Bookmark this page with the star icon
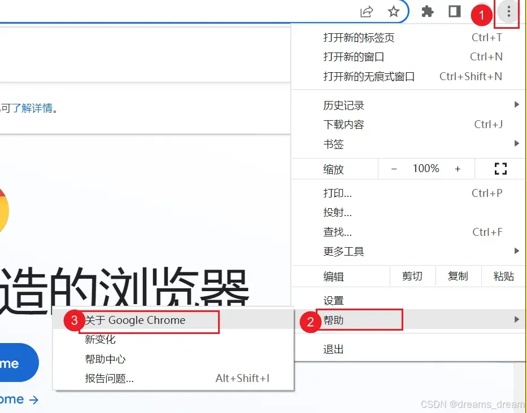Image resolution: width=527 pixels, height=413 pixels. [393, 12]
